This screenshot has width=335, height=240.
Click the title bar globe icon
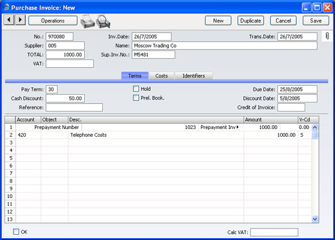click(x=6, y=8)
